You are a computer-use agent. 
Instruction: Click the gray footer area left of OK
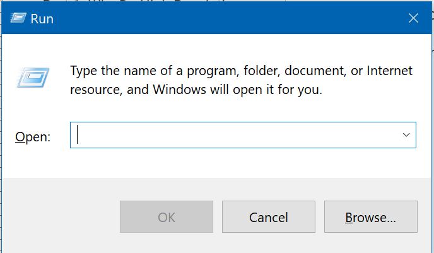coord(61,217)
